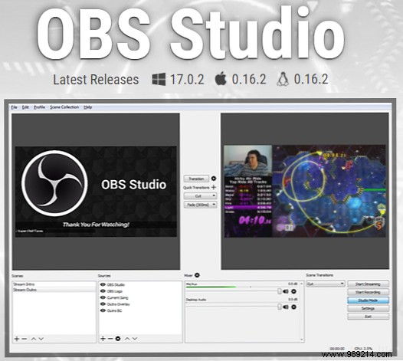Click the OBS Studio preview pane

[96, 192]
